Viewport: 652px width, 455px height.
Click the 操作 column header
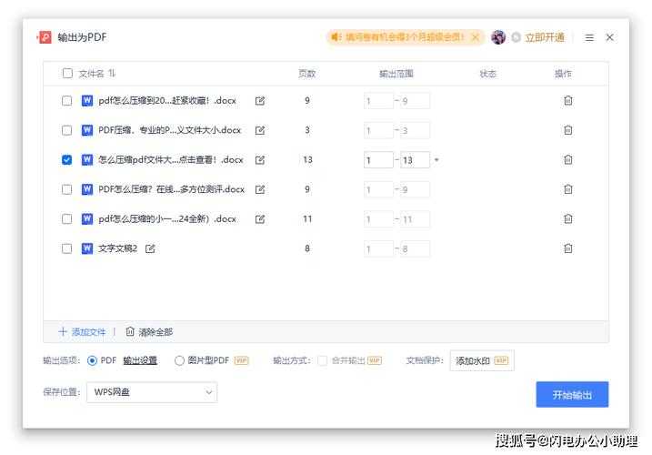click(563, 74)
